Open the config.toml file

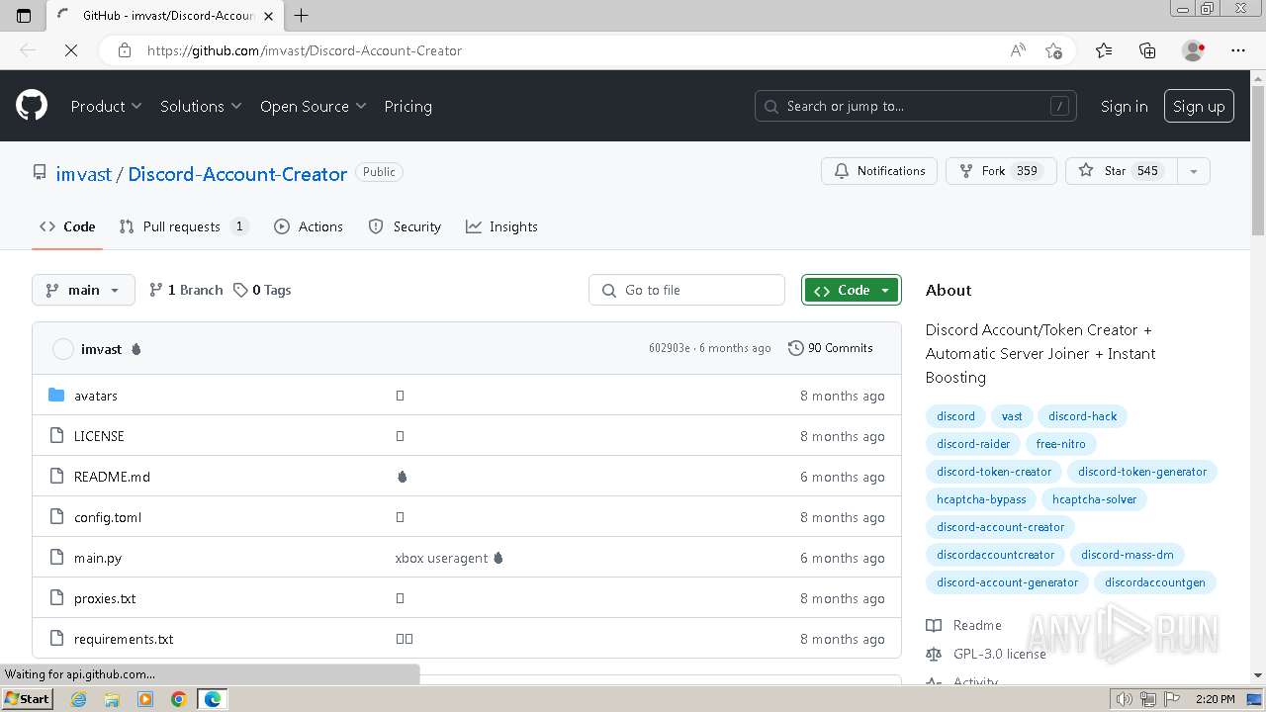point(108,517)
